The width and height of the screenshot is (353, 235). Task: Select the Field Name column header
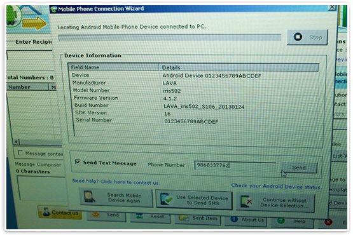(x=114, y=67)
